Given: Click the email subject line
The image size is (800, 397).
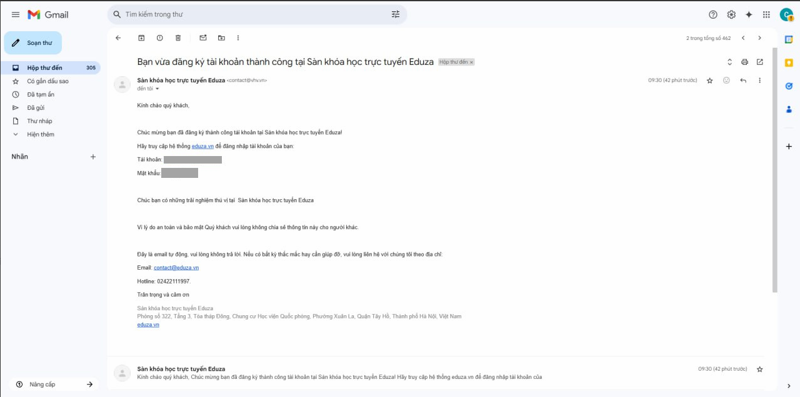Looking at the screenshot, I should point(285,62).
